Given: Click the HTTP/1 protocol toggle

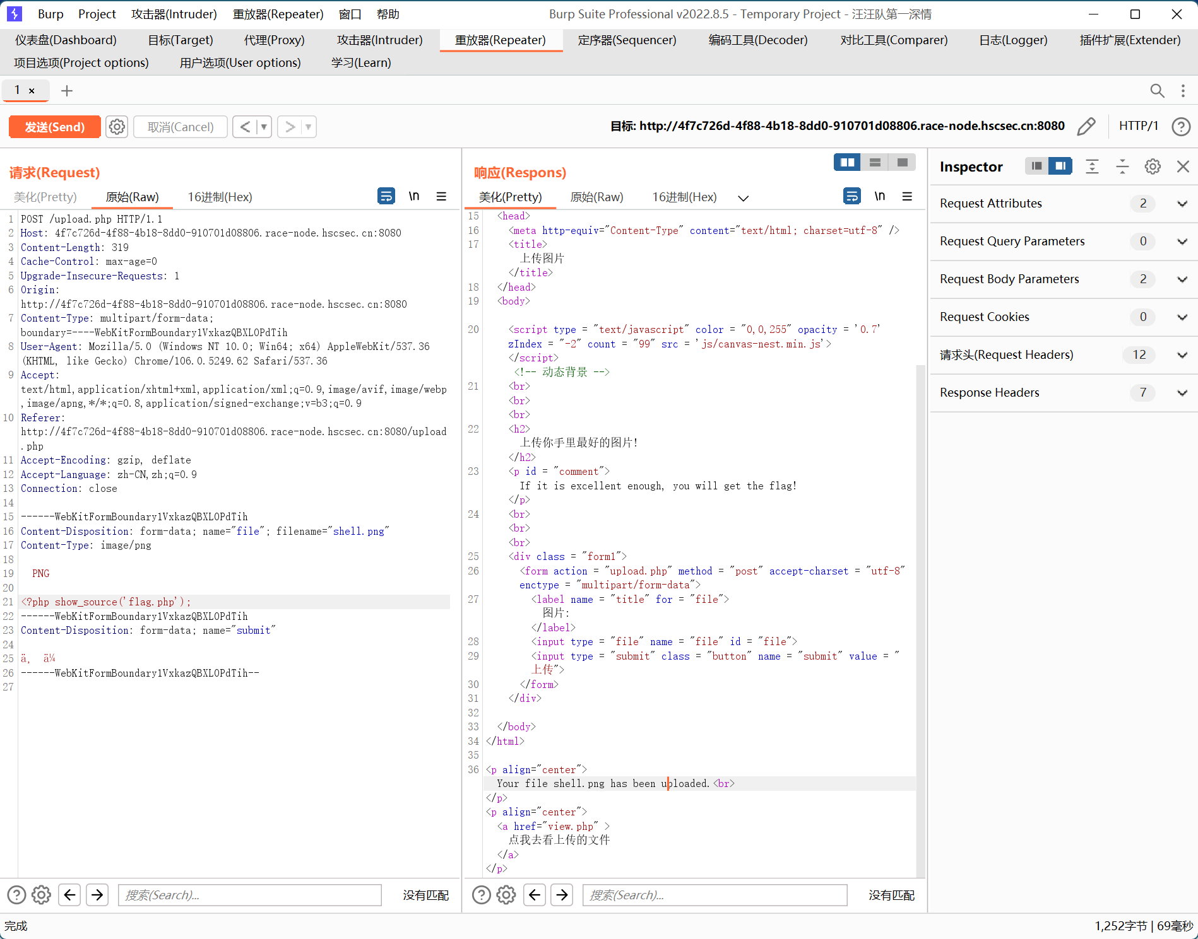Looking at the screenshot, I should [x=1139, y=126].
